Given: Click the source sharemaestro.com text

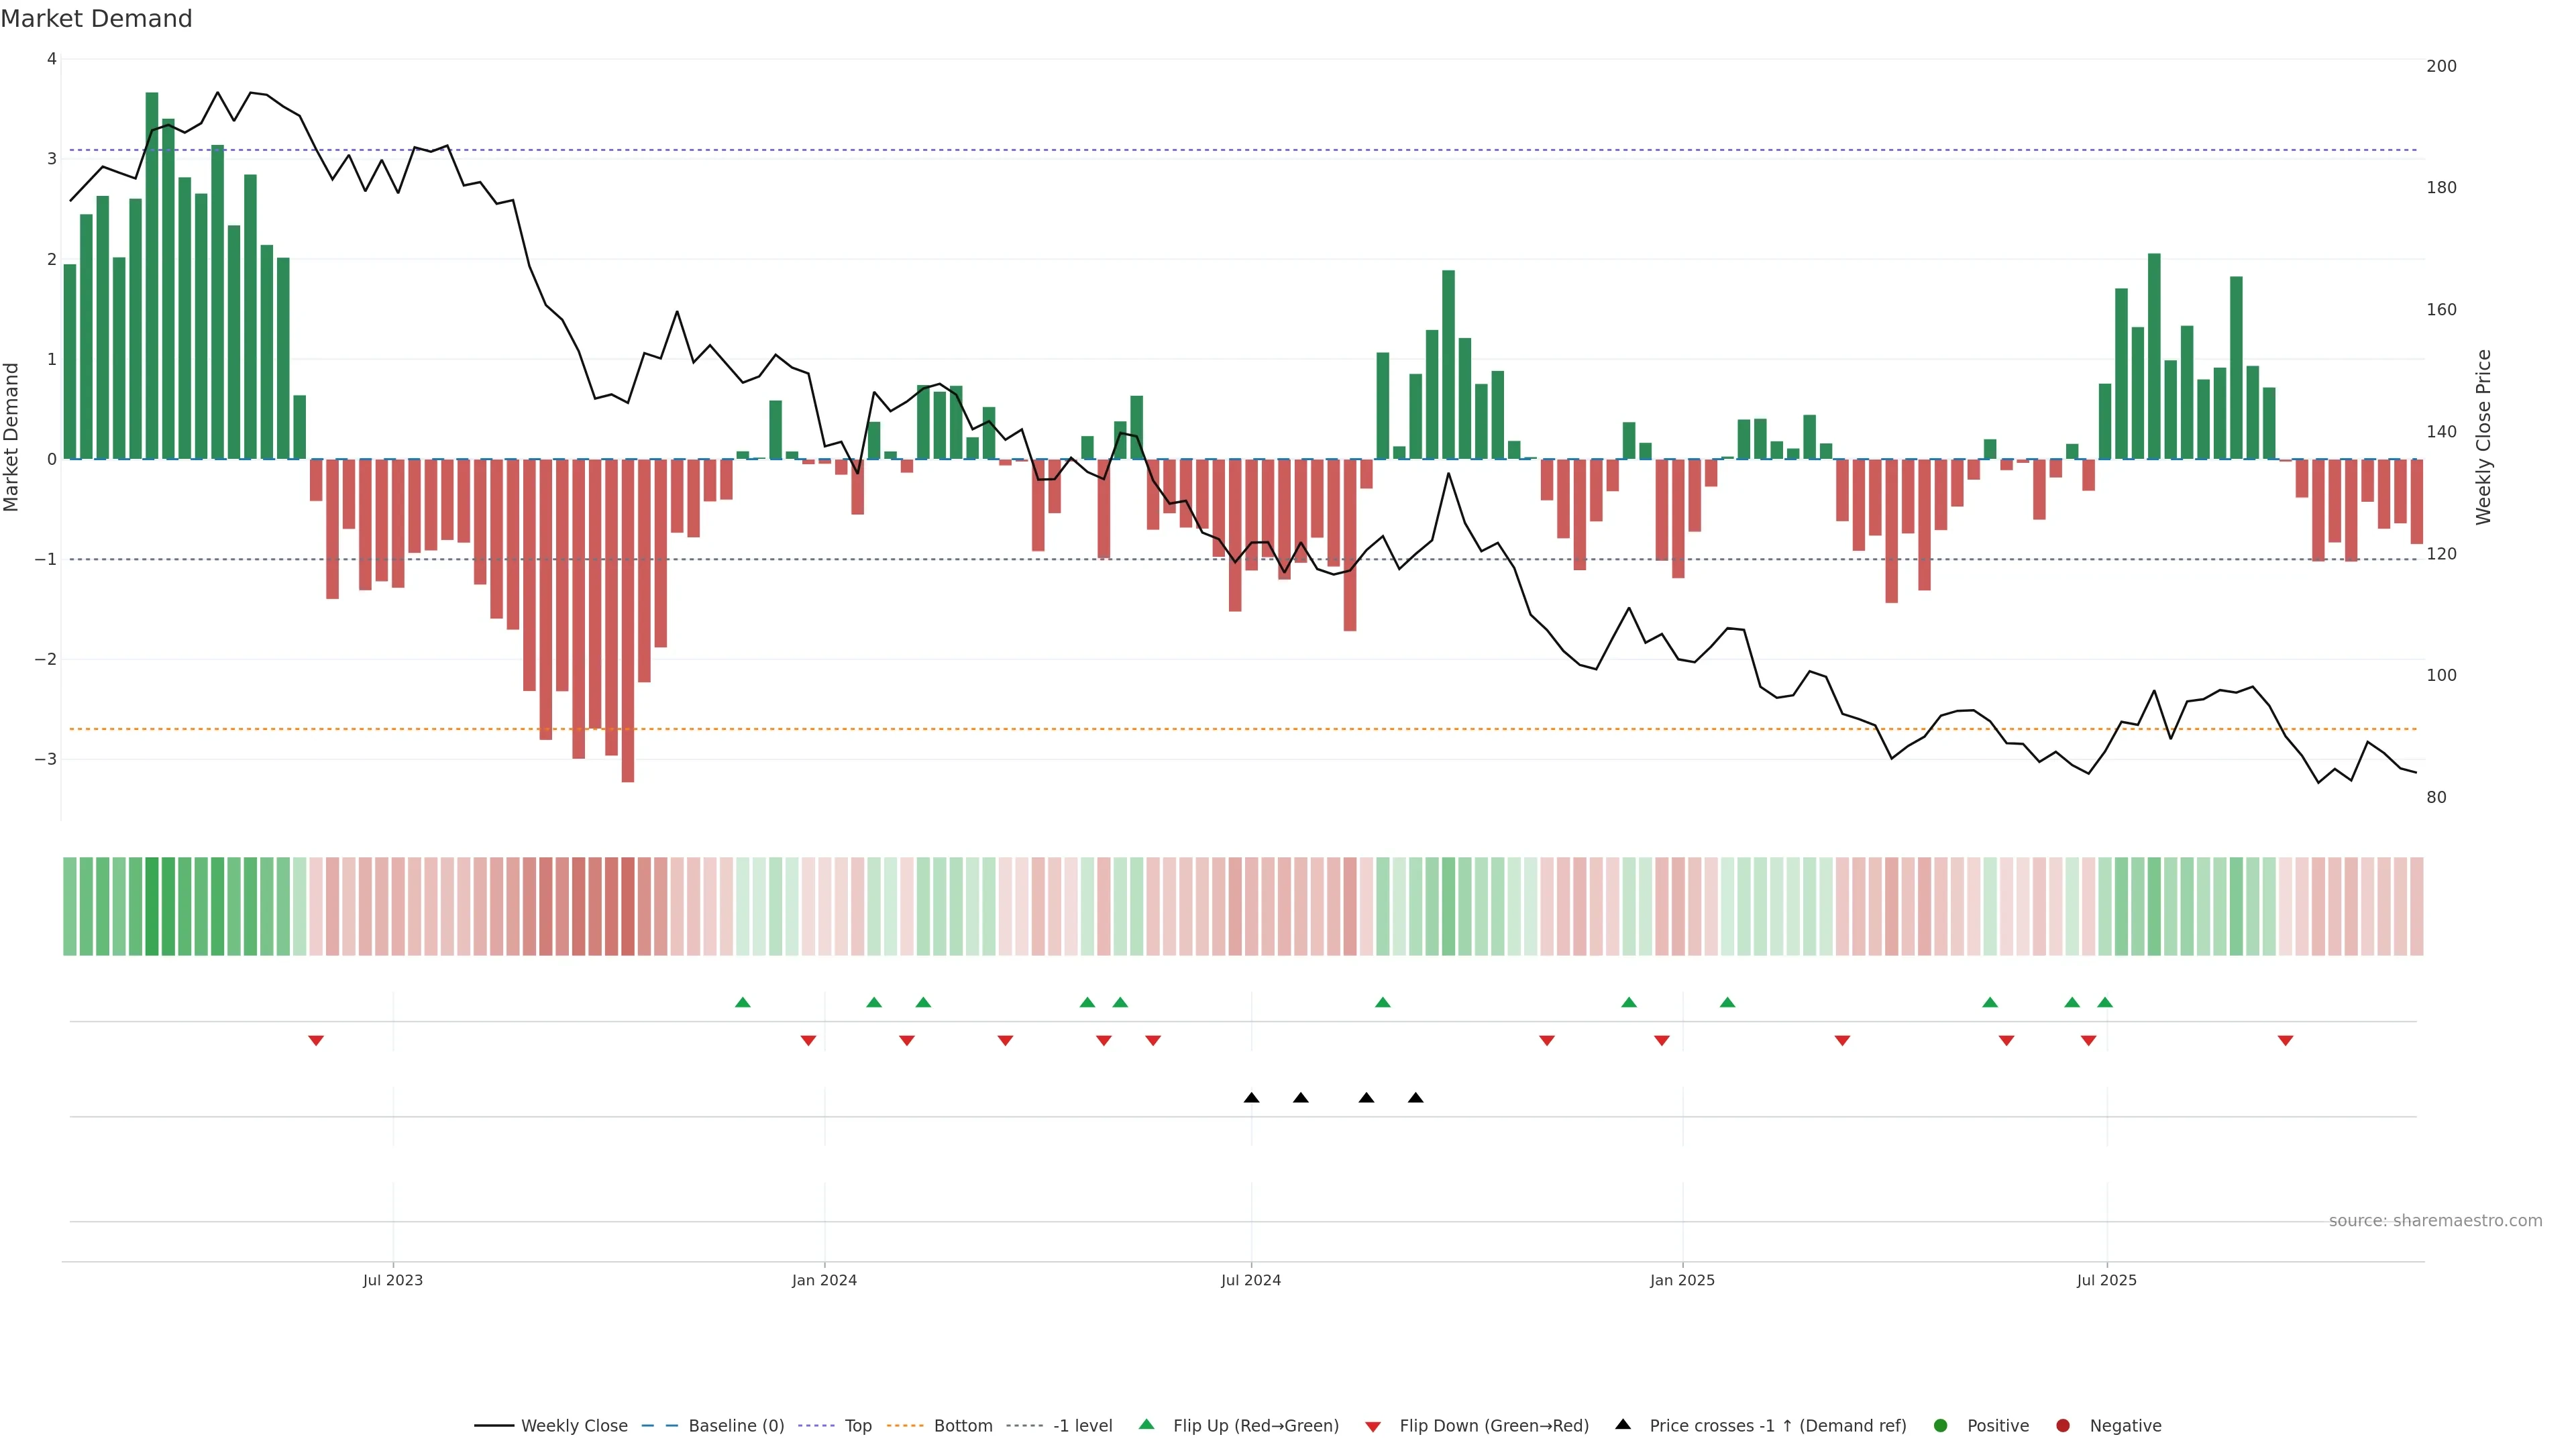Looking at the screenshot, I should (2435, 1221).
